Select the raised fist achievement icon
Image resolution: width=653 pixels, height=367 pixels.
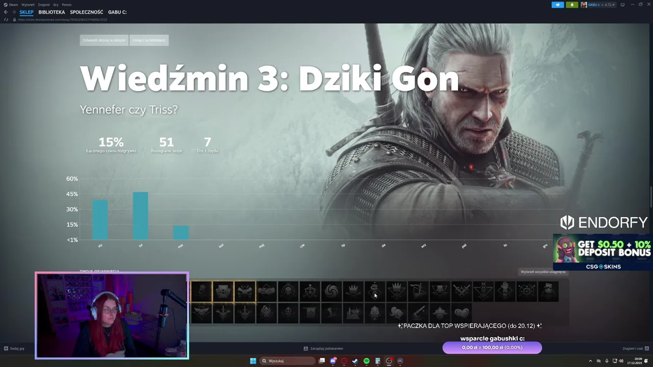[505, 292]
